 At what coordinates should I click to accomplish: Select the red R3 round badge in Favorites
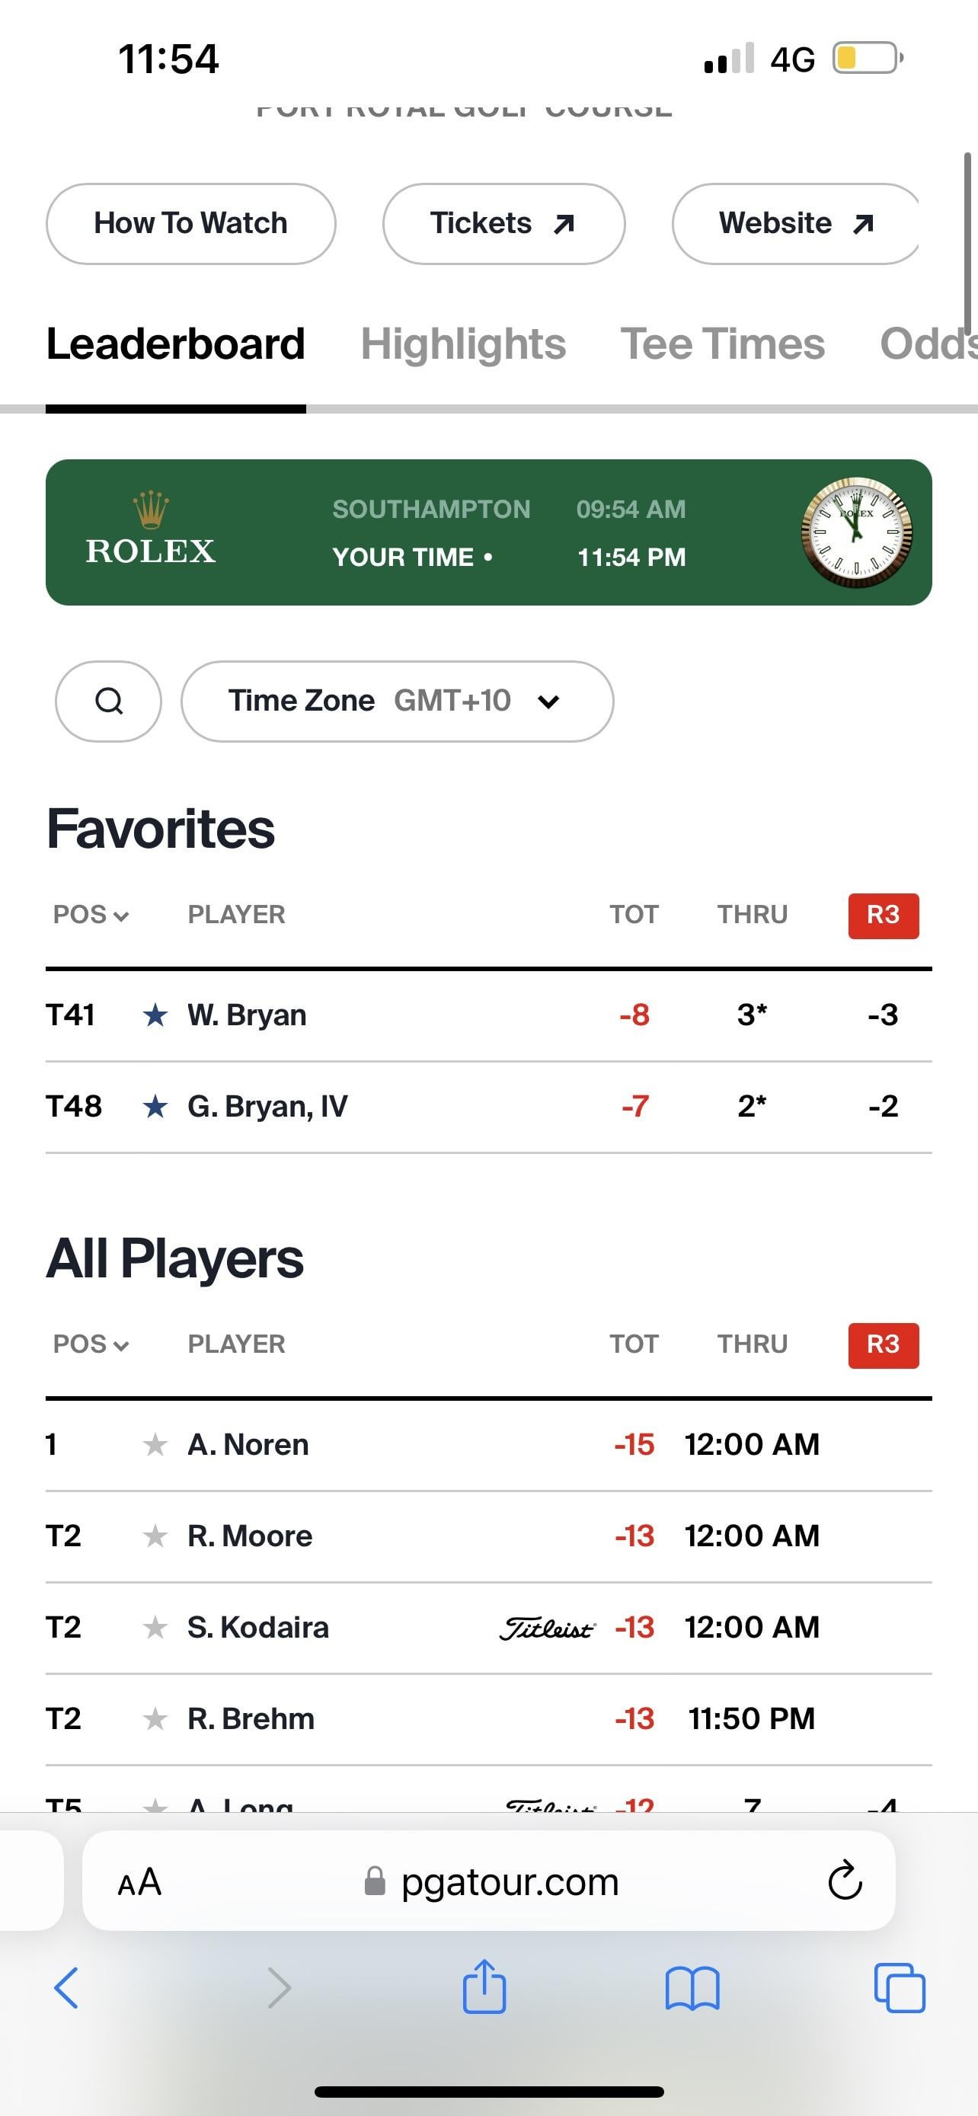(884, 915)
